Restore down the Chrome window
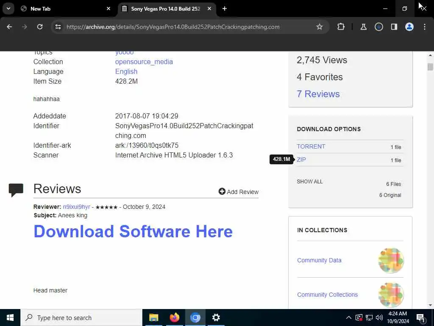 coord(404,8)
